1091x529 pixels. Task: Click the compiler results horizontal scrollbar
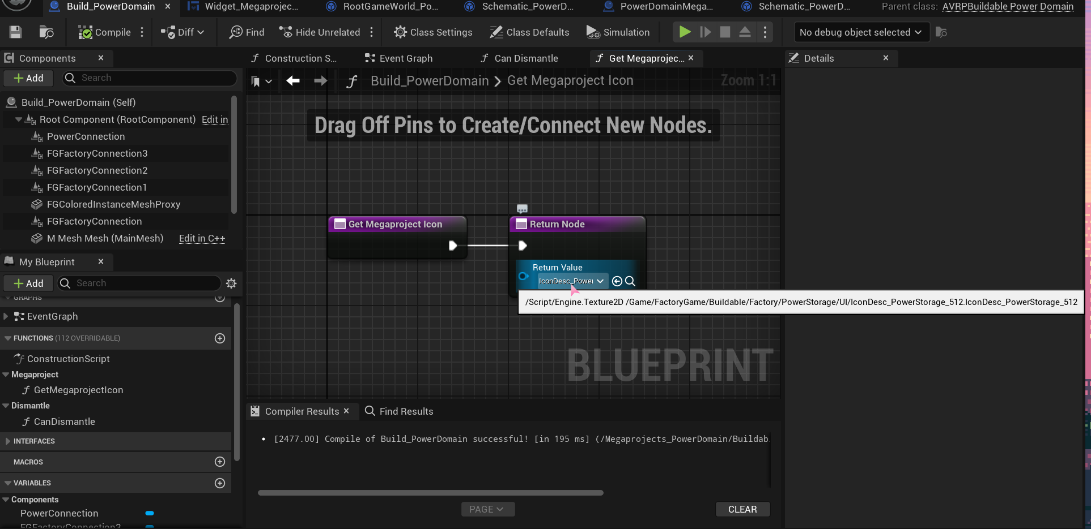tap(430, 493)
